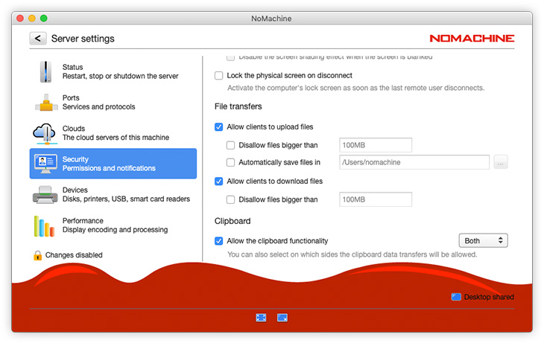Enable Automatically save files in option
The image size is (544, 343).
231,162
